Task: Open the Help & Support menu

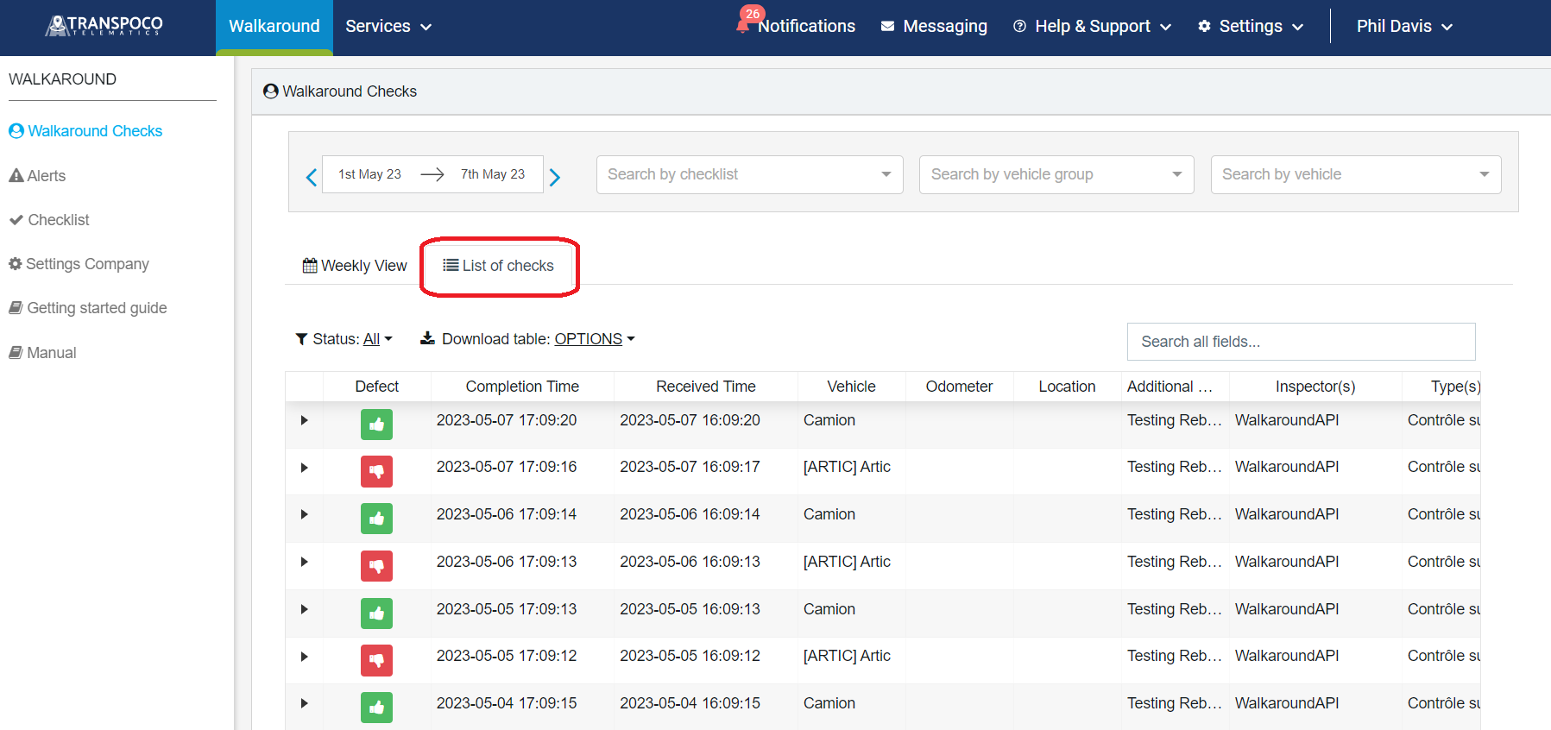Action: (x=1093, y=27)
